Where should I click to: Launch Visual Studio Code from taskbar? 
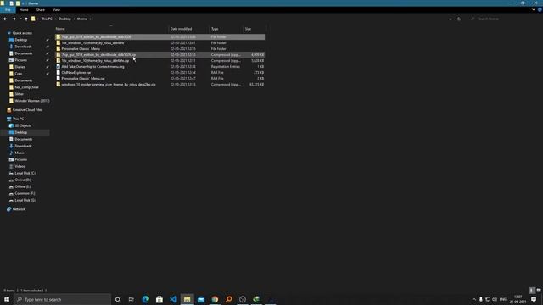(x=173, y=299)
